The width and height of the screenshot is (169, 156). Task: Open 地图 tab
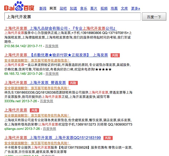pos(114,8)
